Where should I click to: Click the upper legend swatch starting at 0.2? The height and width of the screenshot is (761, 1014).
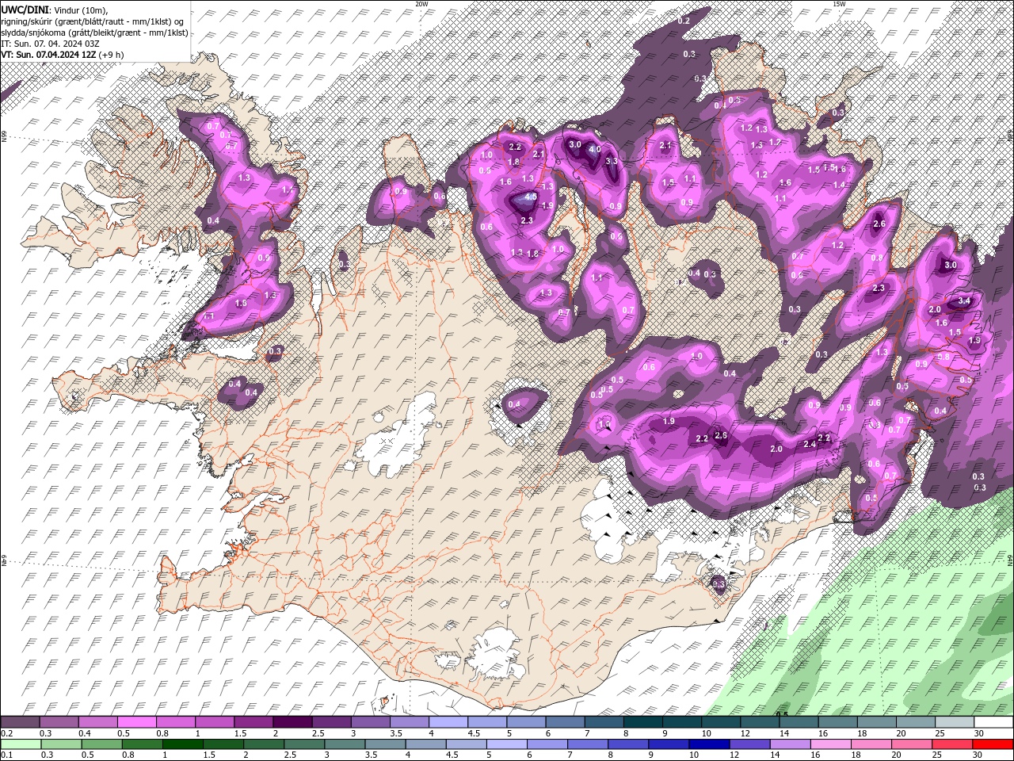point(20,722)
